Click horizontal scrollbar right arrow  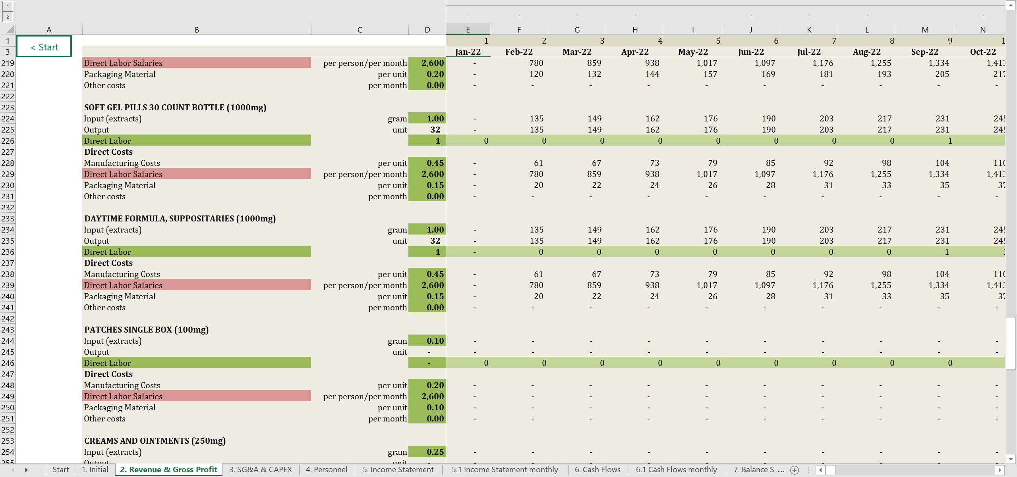pyautogui.click(x=1000, y=470)
